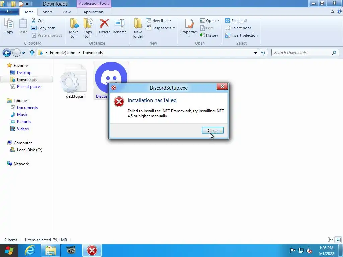Select Computer in the navigation pane
This screenshot has width=343, height=257.
(23, 143)
